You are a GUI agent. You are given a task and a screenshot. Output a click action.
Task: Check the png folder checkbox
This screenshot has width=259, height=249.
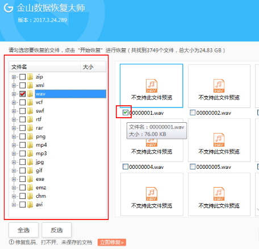22,136
